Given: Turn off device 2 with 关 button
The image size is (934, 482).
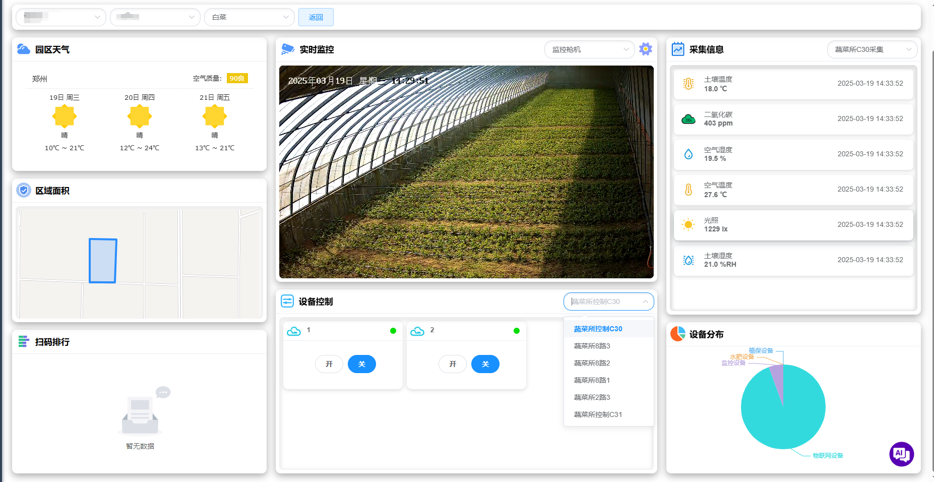Looking at the screenshot, I should point(485,364).
